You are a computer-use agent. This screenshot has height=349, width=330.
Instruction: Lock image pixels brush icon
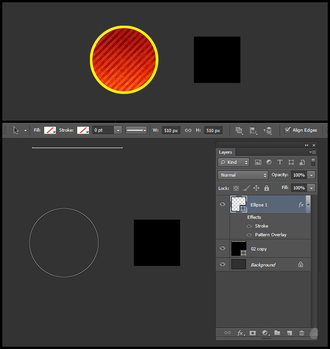tap(246, 188)
